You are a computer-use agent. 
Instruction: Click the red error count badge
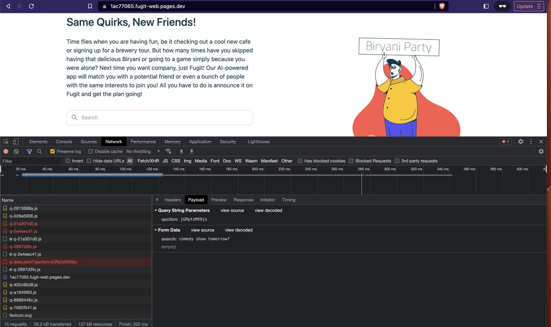point(505,142)
